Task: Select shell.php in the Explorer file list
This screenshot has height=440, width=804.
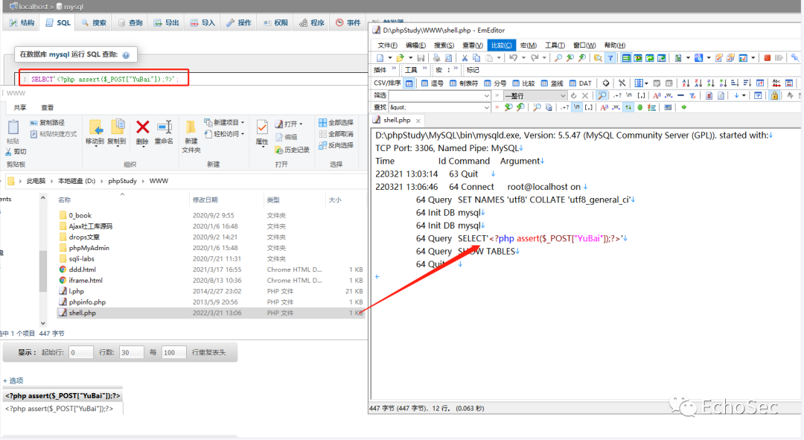Action: point(210,313)
